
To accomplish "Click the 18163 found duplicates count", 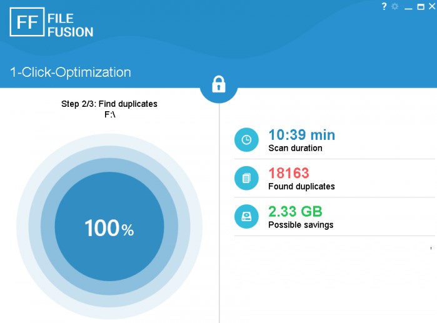I will [x=289, y=173].
